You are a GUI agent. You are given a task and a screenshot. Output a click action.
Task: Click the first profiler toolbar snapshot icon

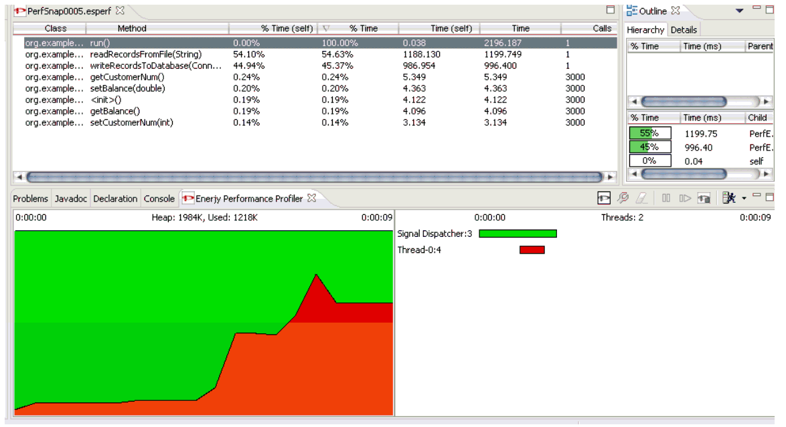[x=604, y=198]
